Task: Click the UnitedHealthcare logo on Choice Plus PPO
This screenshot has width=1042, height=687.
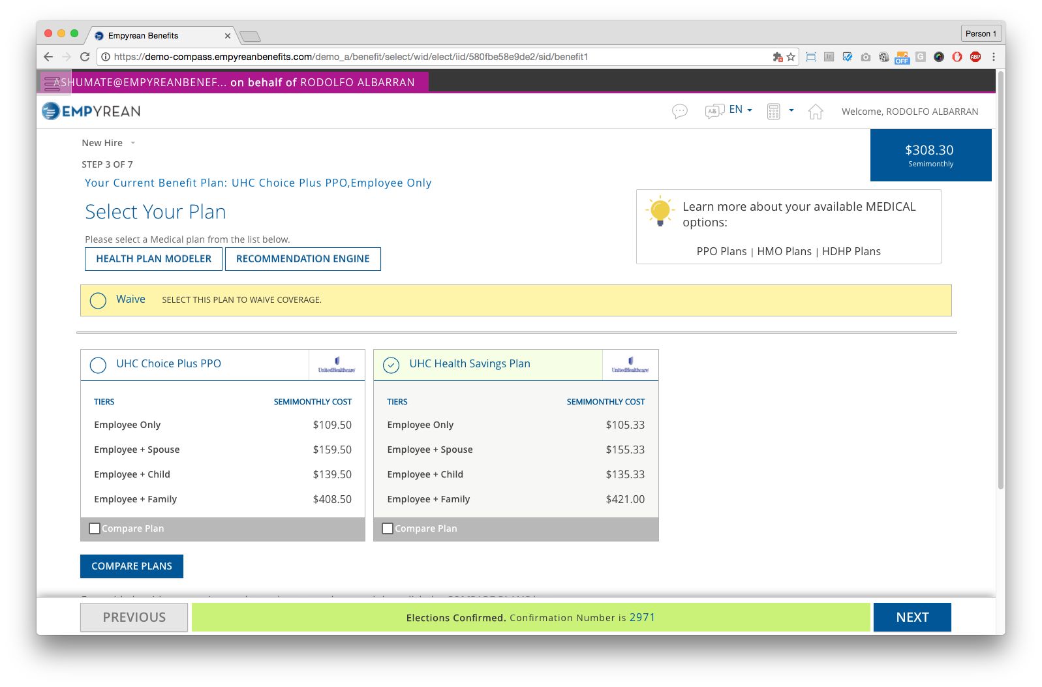Action: coord(337,365)
